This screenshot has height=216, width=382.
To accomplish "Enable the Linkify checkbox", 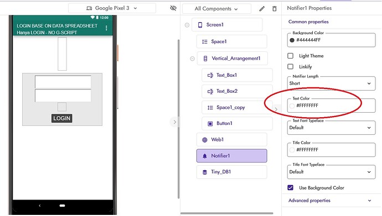I will [290, 67].
